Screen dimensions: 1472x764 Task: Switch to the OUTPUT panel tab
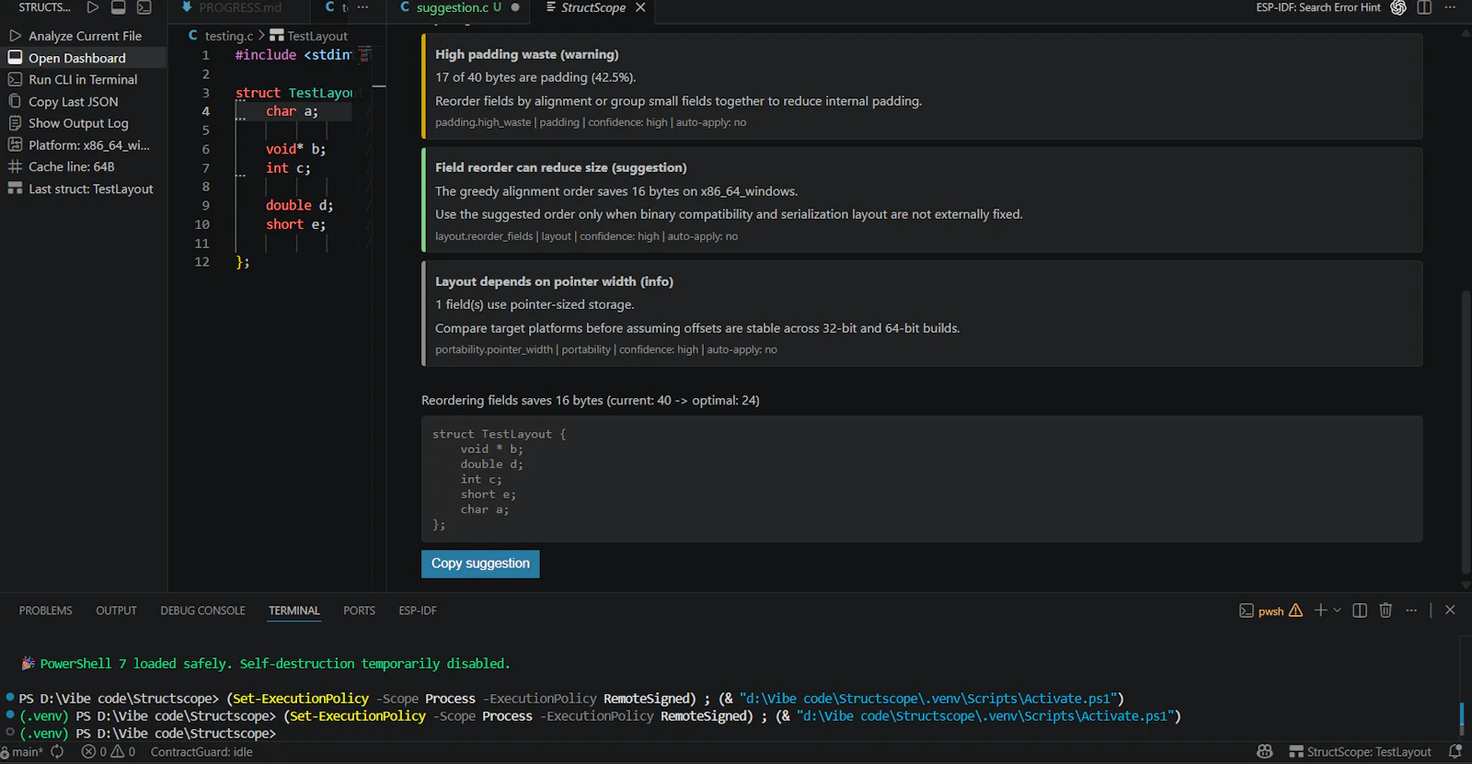point(116,610)
